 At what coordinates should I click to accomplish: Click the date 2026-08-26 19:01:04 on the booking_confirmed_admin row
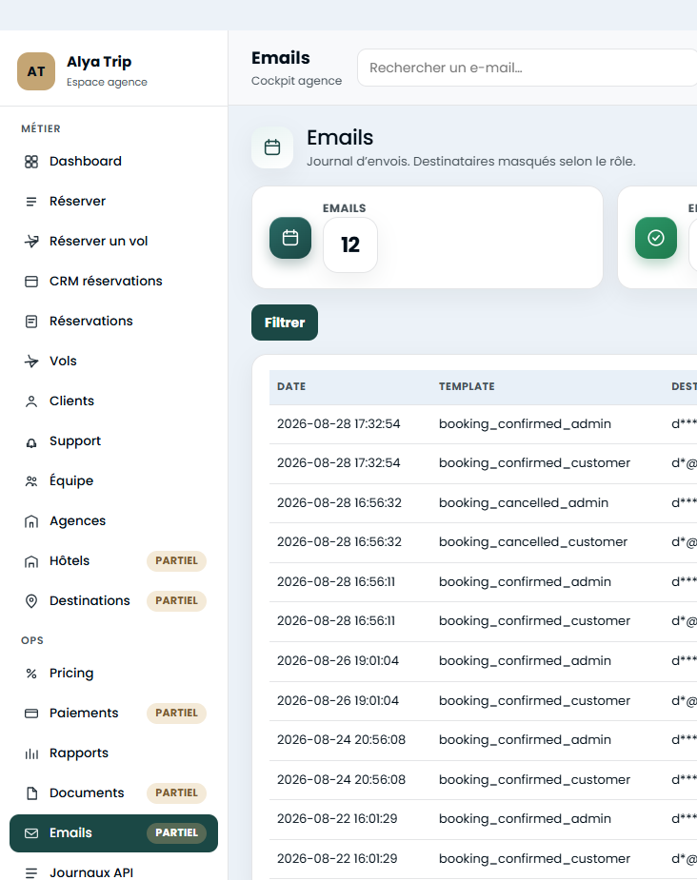[337, 661]
